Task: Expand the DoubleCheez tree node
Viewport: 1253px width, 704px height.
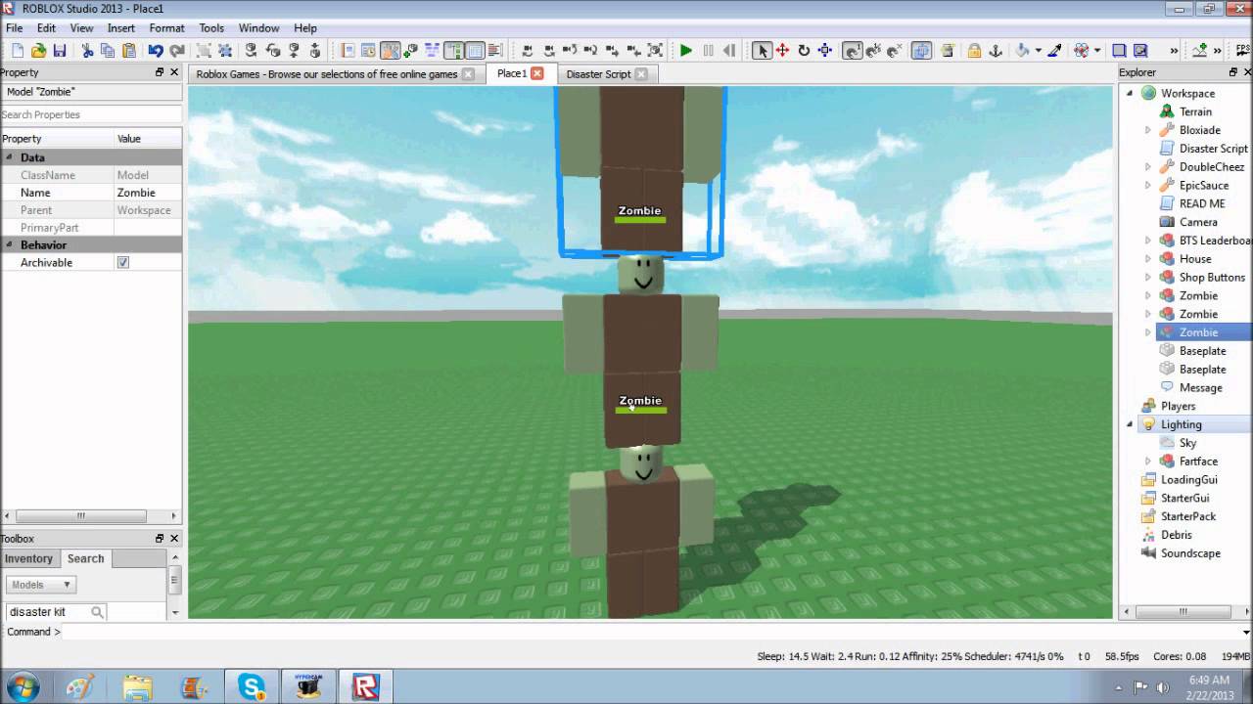Action: click(x=1148, y=167)
